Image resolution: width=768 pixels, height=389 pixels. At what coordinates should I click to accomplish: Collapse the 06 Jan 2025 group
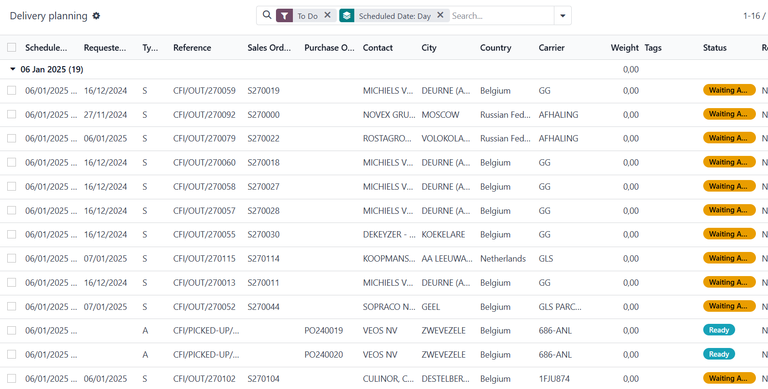pos(13,69)
